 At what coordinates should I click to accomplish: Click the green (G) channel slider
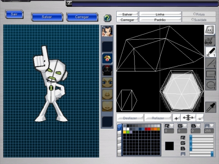202,143
